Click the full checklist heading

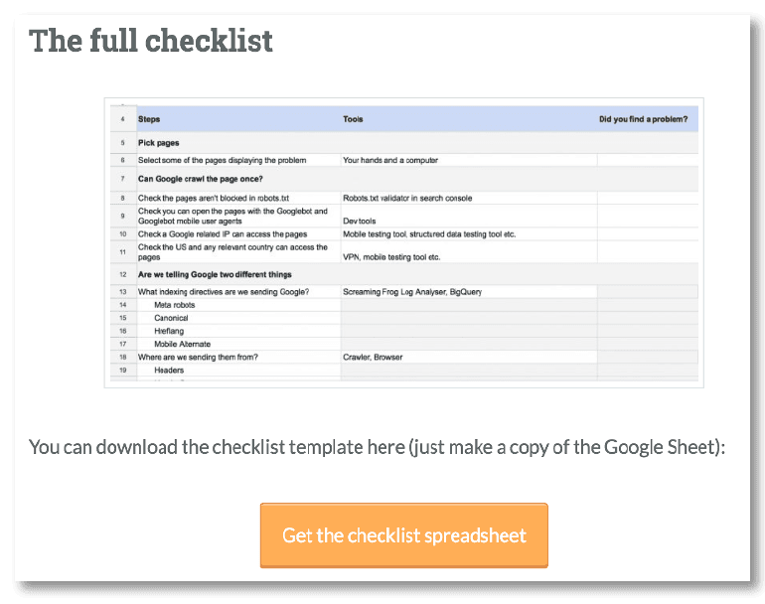point(151,42)
